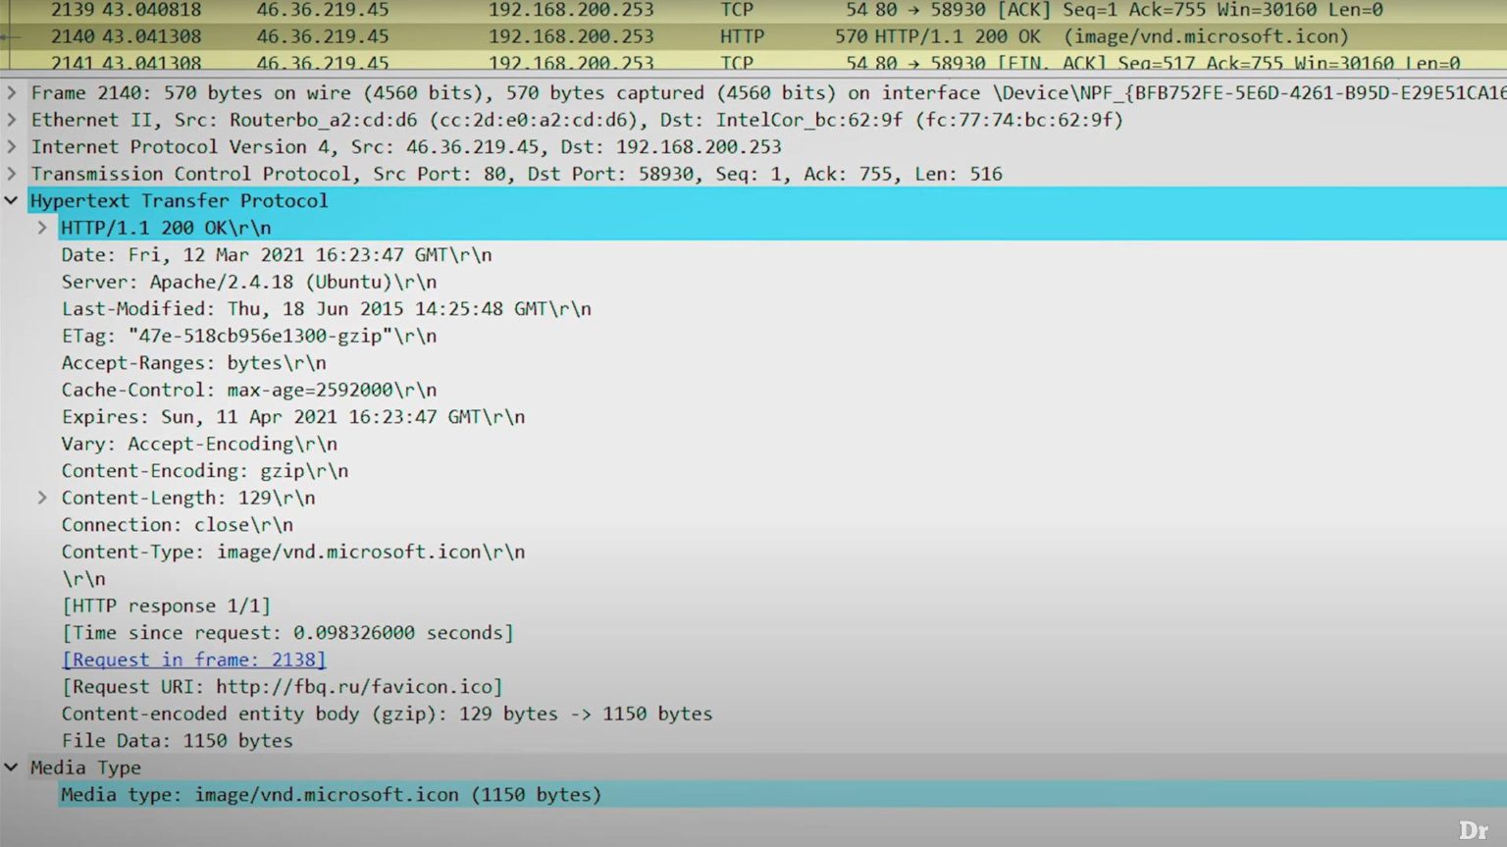Select the ETag header line

(249, 336)
